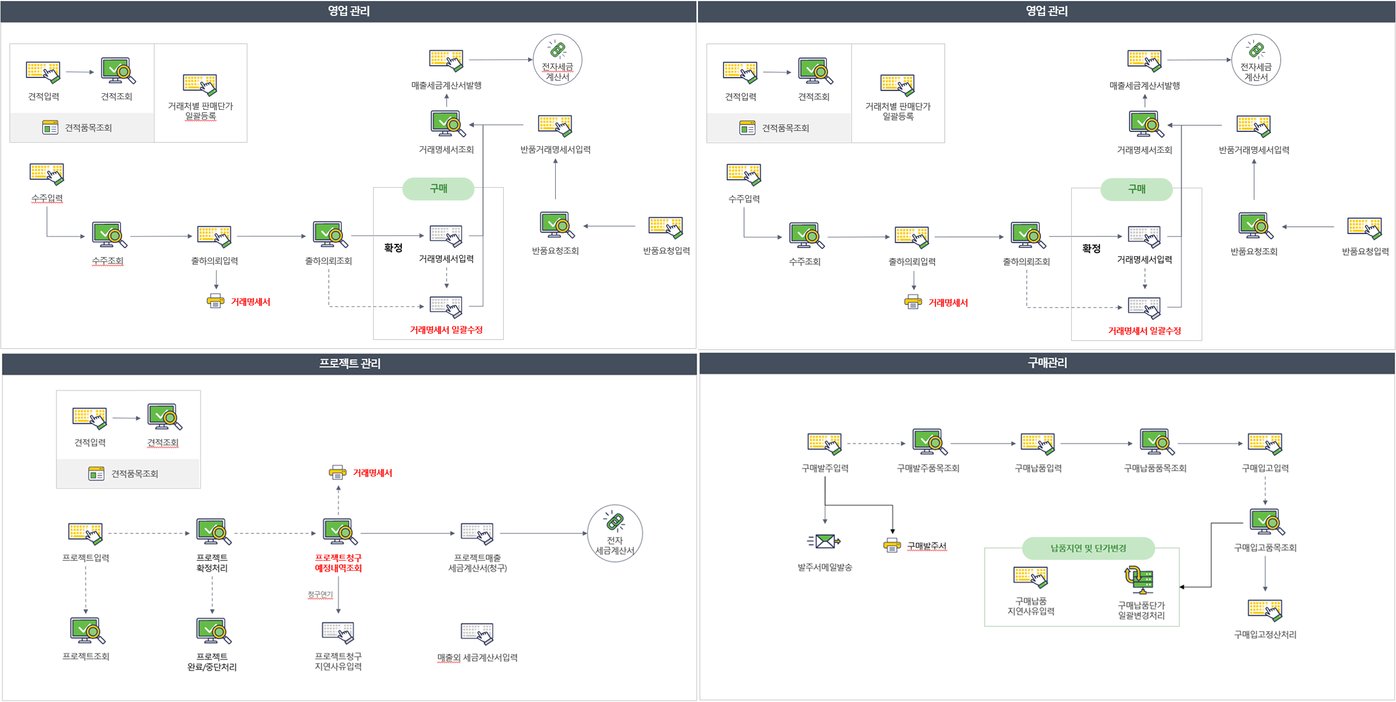Click the green 납품지연 및 단가변경 badge
Viewport: 1396px width, 702px height.
1088,548
